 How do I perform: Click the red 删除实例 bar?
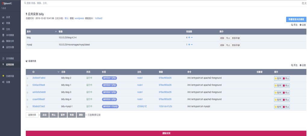click(x=166, y=133)
